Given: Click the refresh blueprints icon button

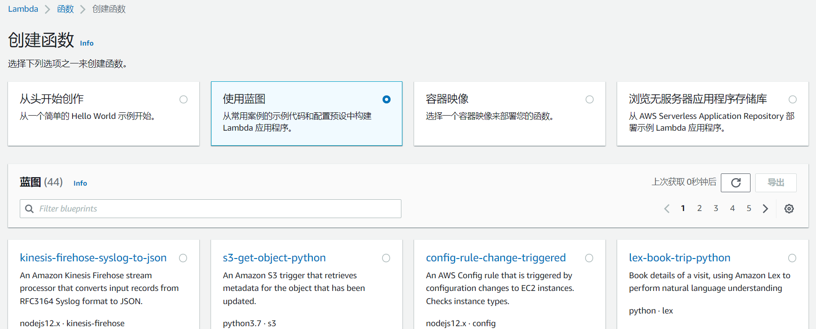Looking at the screenshot, I should click(735, 183).
